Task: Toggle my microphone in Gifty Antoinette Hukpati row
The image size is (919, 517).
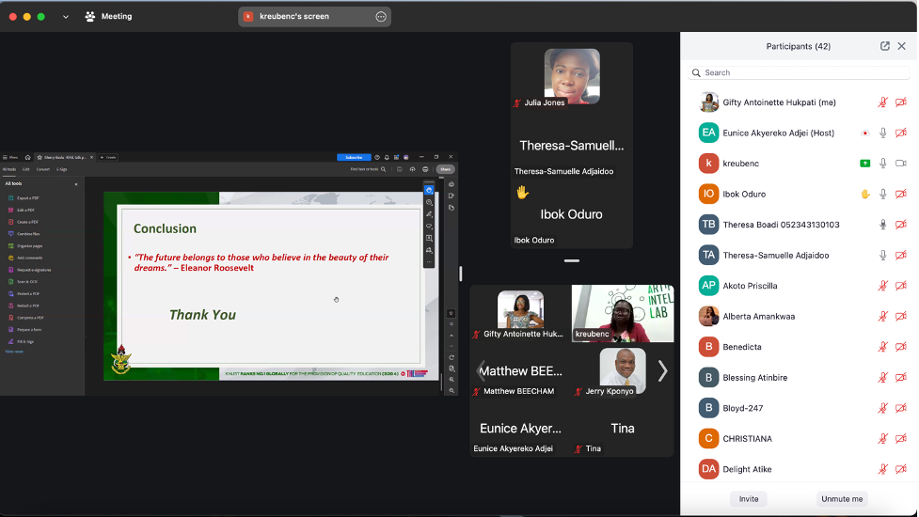Action: pyautogui.click(x=882, y=102)
